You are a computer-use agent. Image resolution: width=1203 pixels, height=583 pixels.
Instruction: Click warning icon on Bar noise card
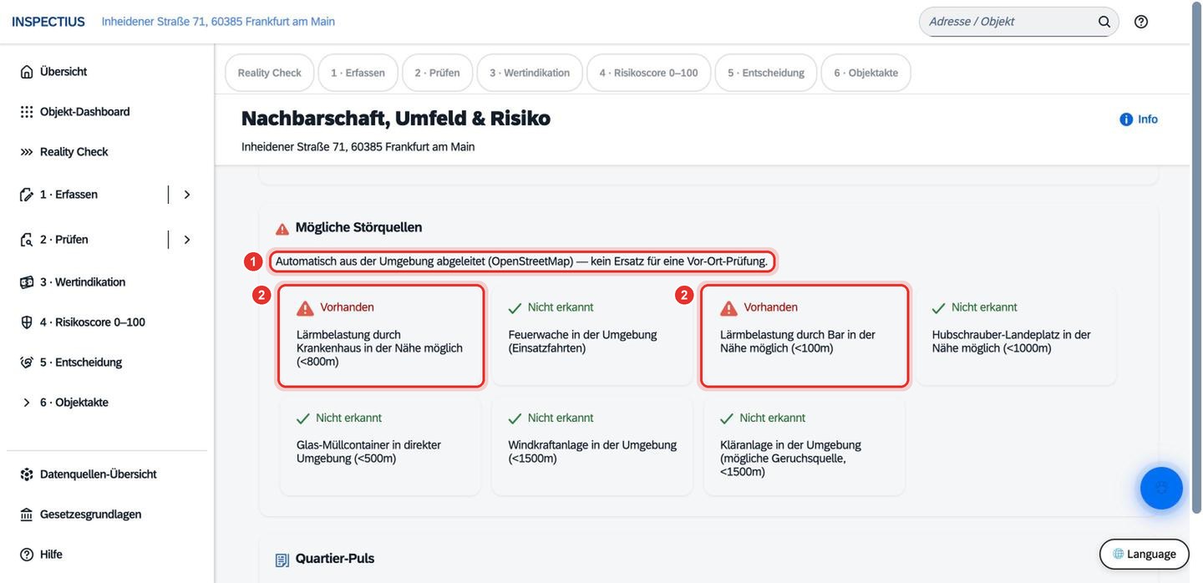coord(729,308)
